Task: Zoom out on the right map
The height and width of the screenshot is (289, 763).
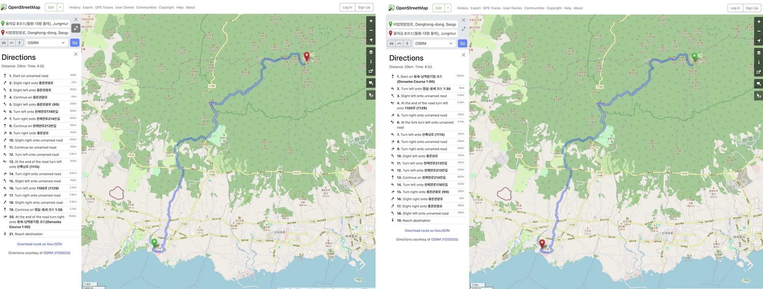Action: [x=759, y=31]
